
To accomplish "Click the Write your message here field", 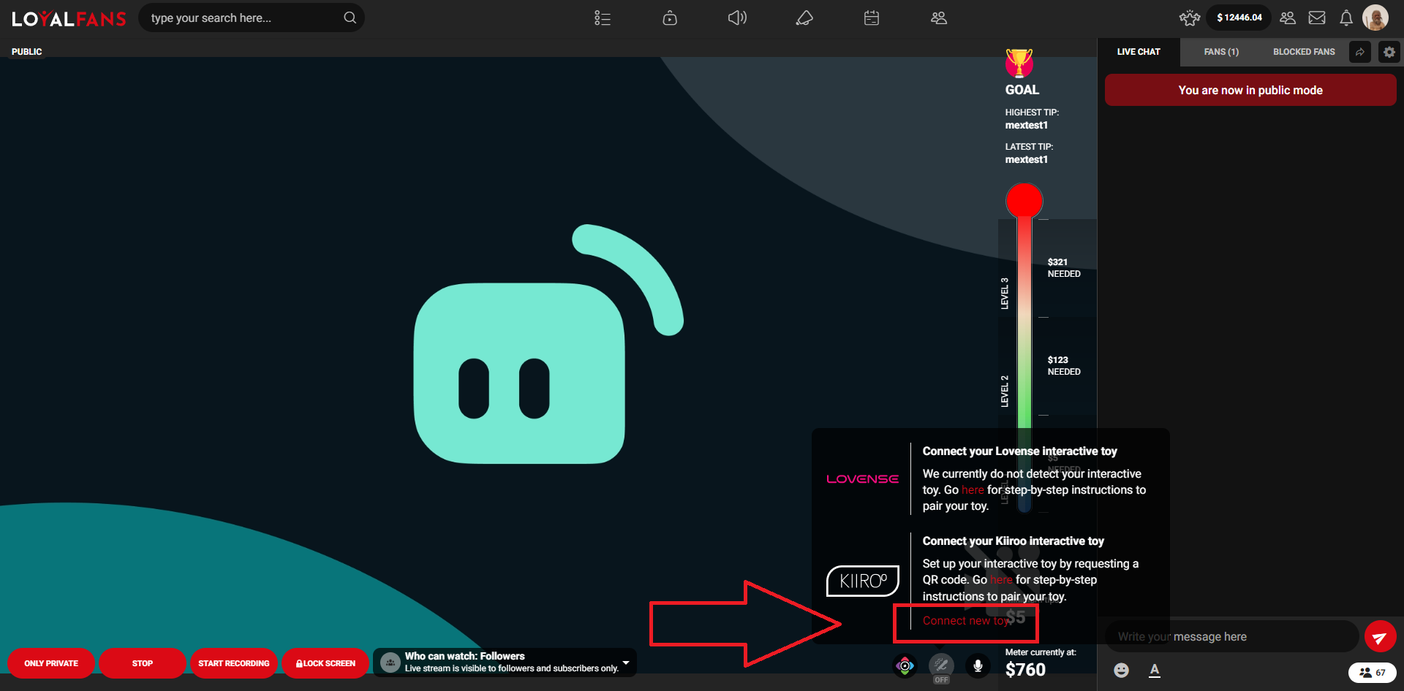I will pos(1232,636).
